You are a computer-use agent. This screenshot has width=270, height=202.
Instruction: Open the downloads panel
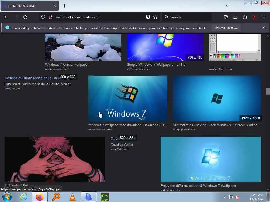(235, 17)
